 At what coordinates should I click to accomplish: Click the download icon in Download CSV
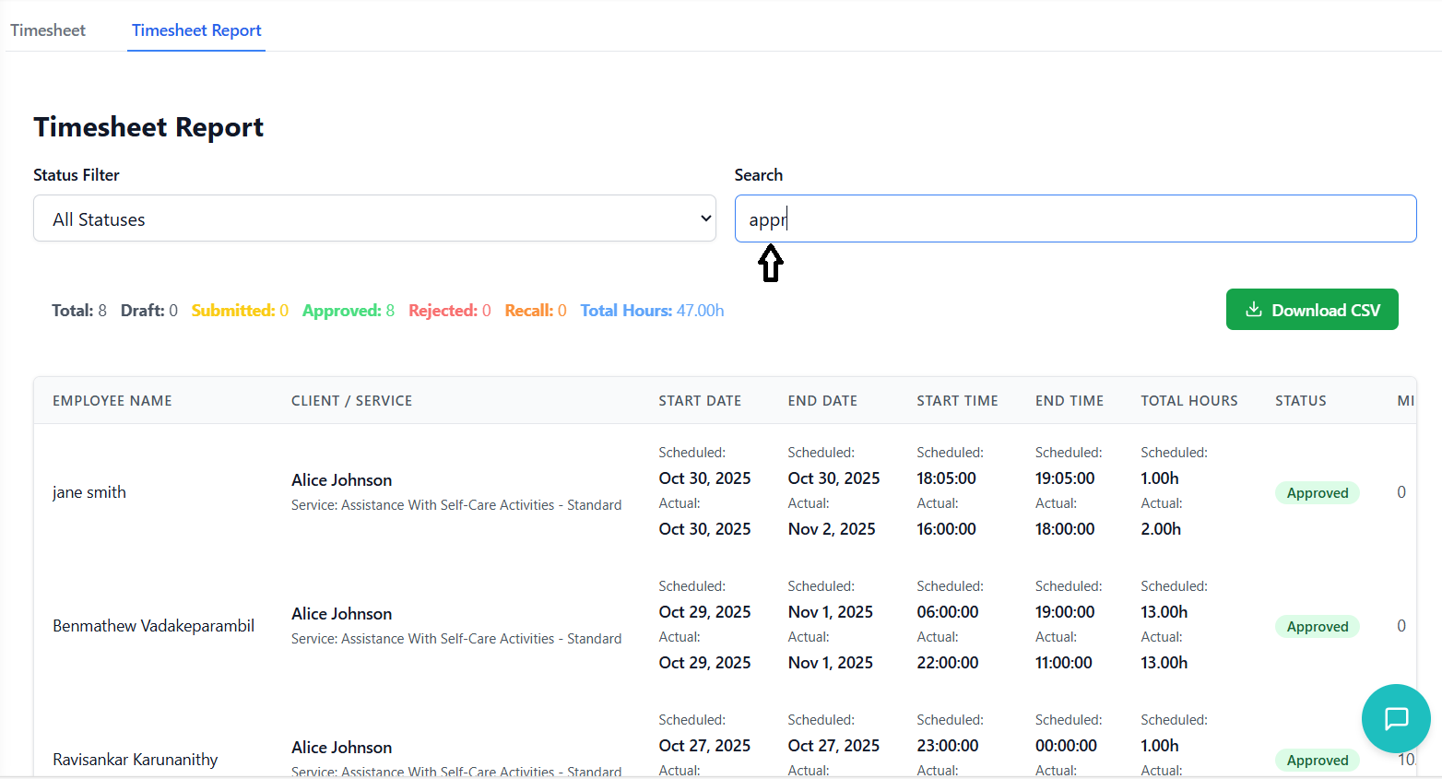click(x=1254, y=310)
